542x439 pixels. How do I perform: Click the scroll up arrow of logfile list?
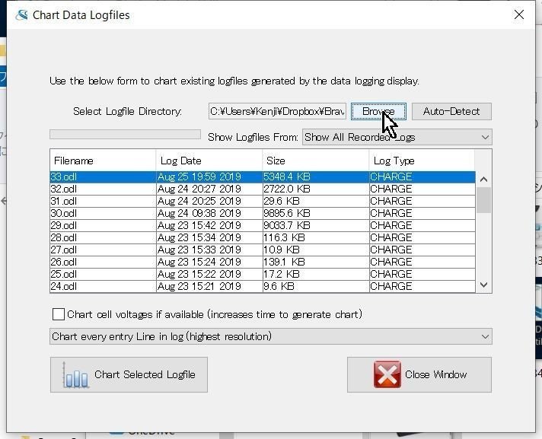point(483,180)
